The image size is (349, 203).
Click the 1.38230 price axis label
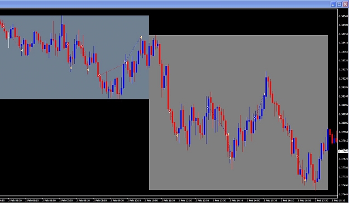pos(343,79)
